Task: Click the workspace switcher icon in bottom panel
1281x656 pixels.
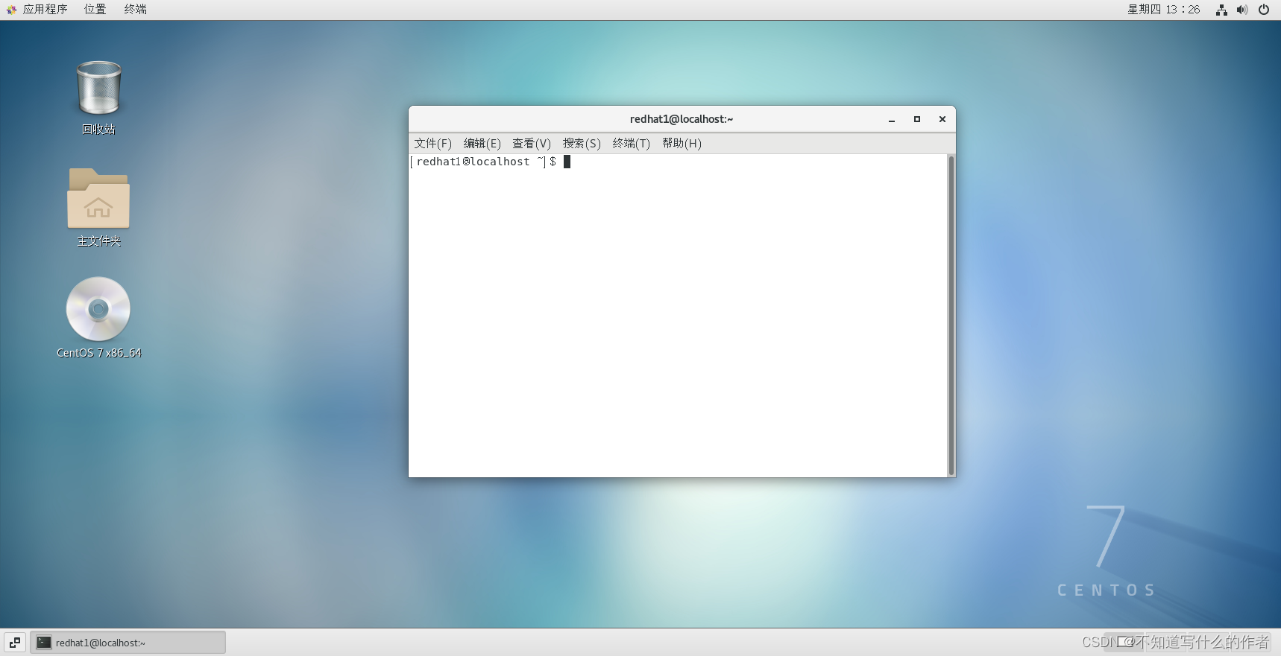Action: pyautogui.click(x=15, y=643)
